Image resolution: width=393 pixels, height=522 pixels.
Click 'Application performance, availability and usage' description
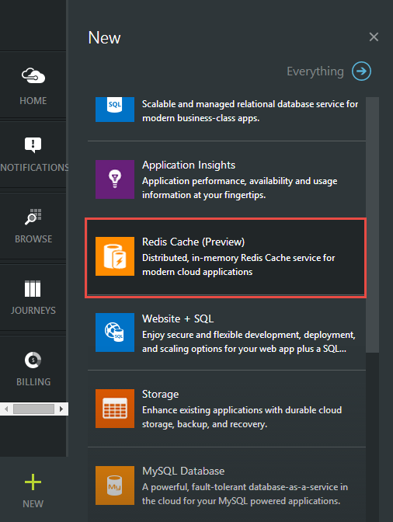coord(239,188)
